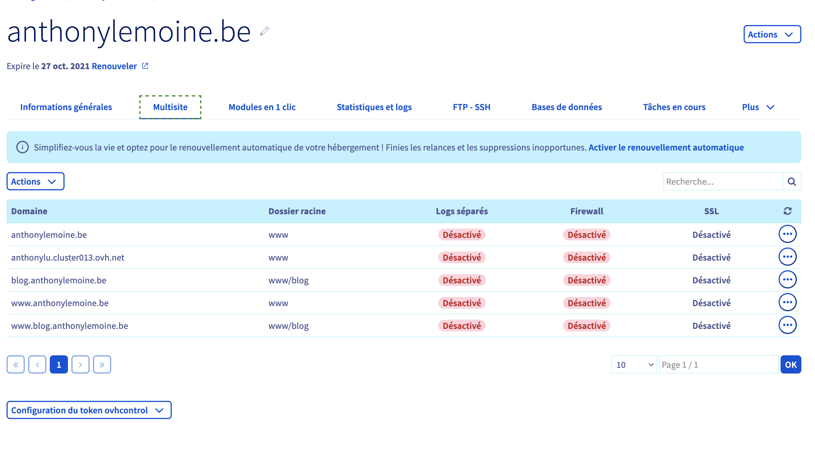Open the three-dot menu for blog.anthonylemoine.be
Viewport: 815px width, 462px height.
click(787, 280)
